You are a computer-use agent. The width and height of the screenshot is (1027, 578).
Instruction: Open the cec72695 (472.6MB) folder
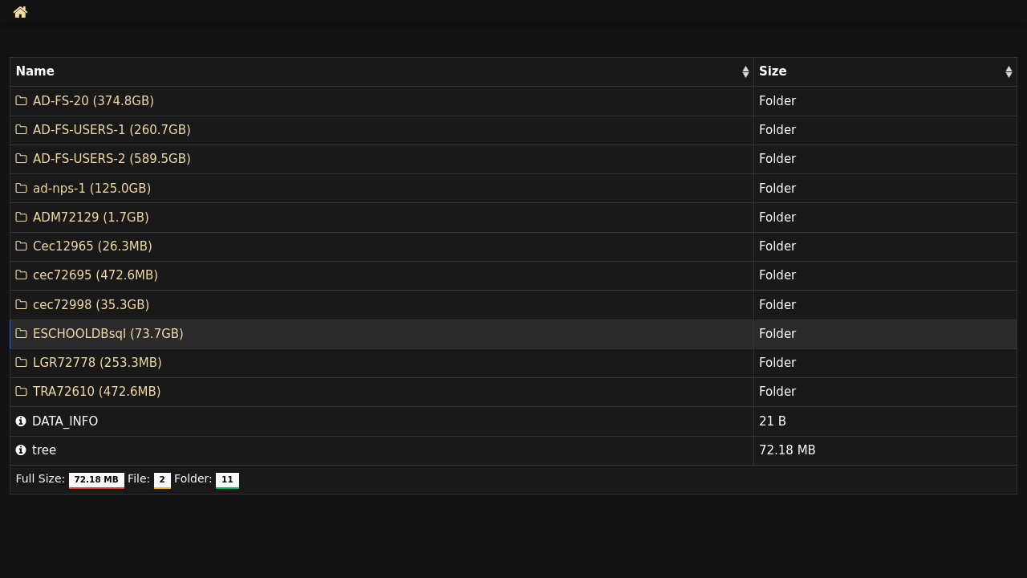95,275
